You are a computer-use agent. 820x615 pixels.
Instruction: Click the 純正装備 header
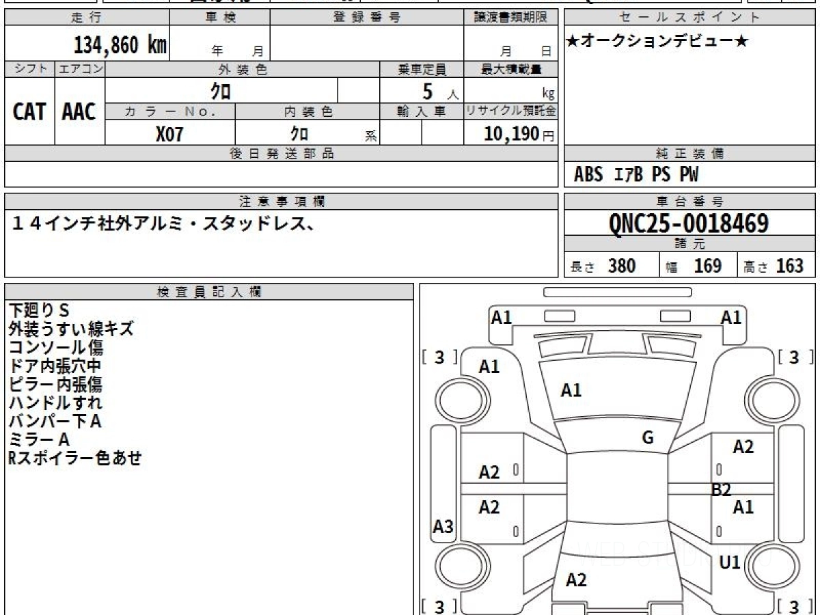pos(690,154)
